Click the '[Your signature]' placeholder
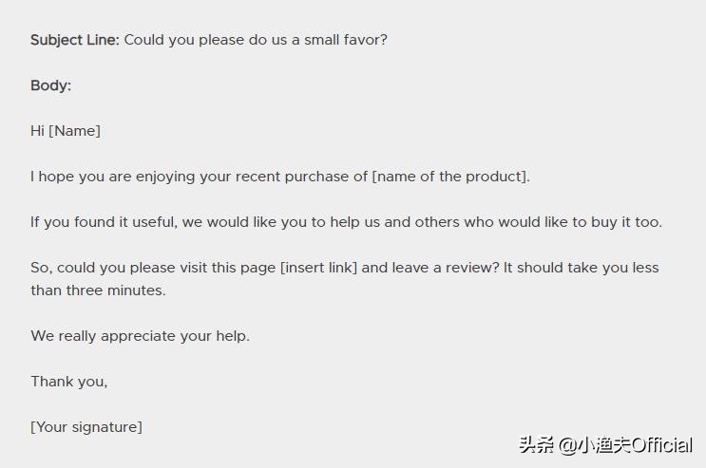706x468 pixels. click(86, 427)
